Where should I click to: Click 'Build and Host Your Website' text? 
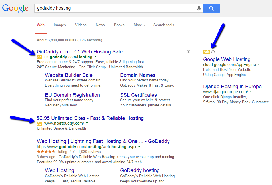pos(227,69)
